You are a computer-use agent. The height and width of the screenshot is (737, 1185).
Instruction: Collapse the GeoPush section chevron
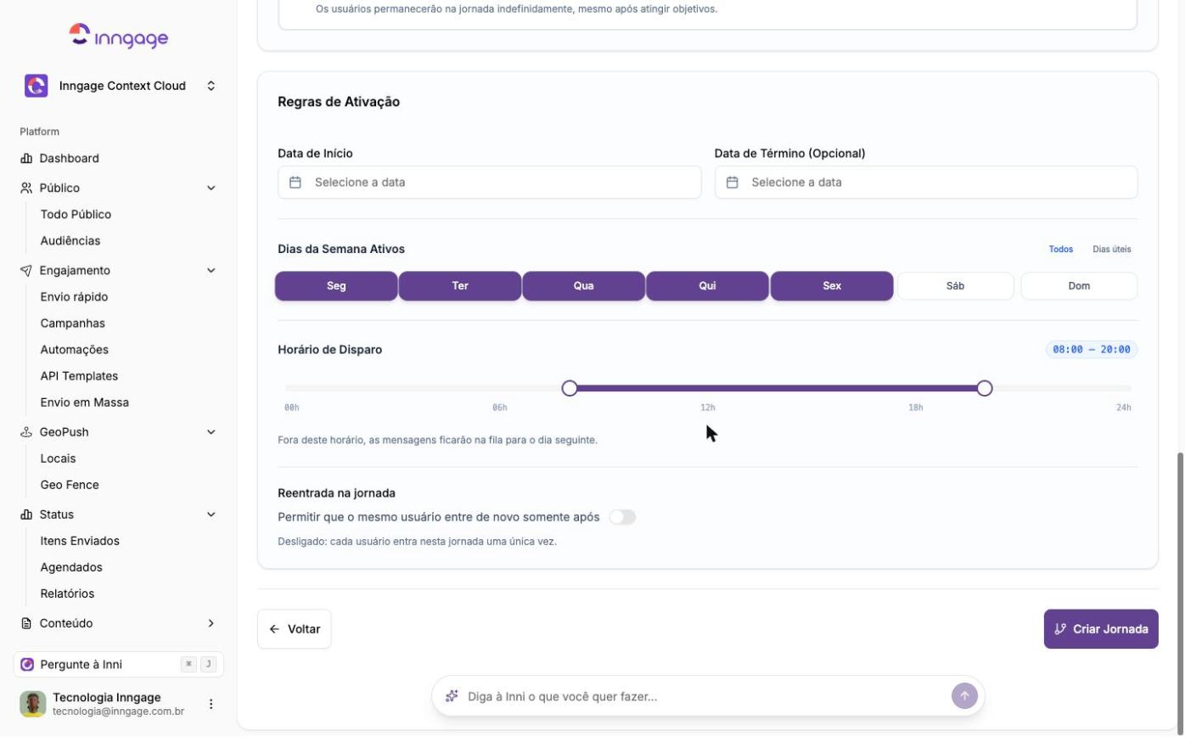[x=211, y=432]
